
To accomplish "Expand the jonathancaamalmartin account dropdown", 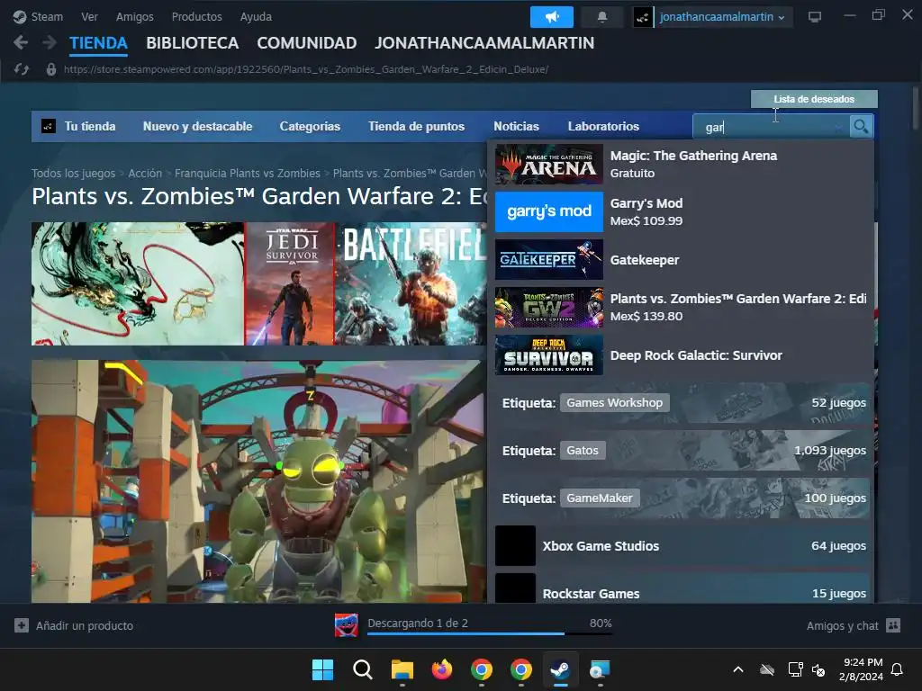I will pos(721,17).
